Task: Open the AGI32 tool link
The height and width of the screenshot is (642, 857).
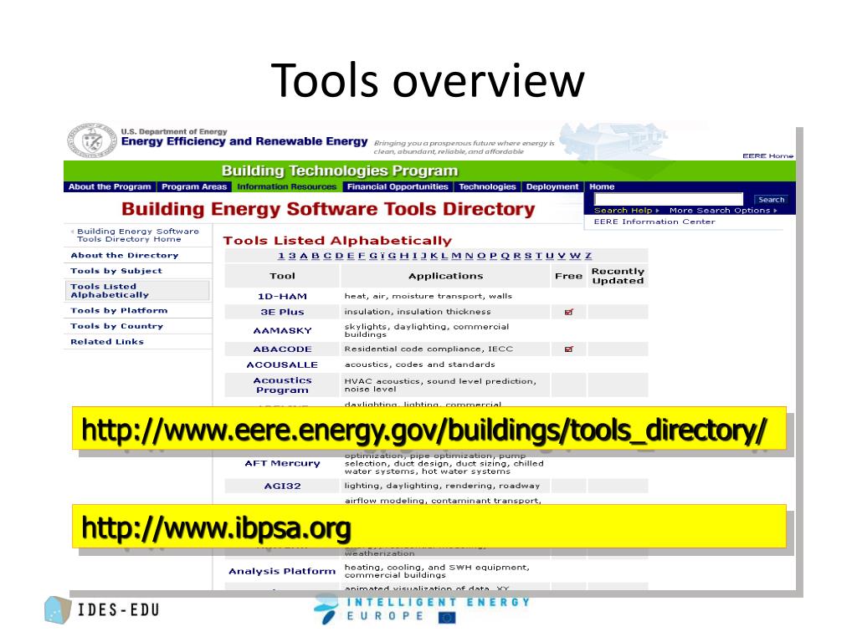Action: point(282,486)
